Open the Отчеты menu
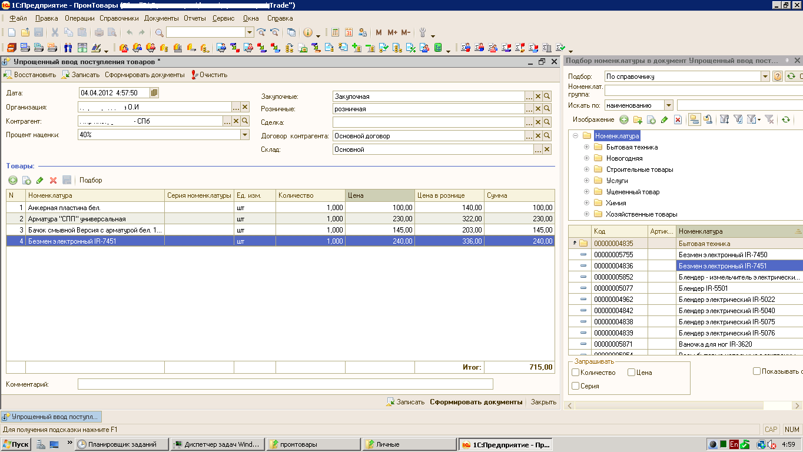The height and width of the screenshot is (452, 803). tap(195, 18)
